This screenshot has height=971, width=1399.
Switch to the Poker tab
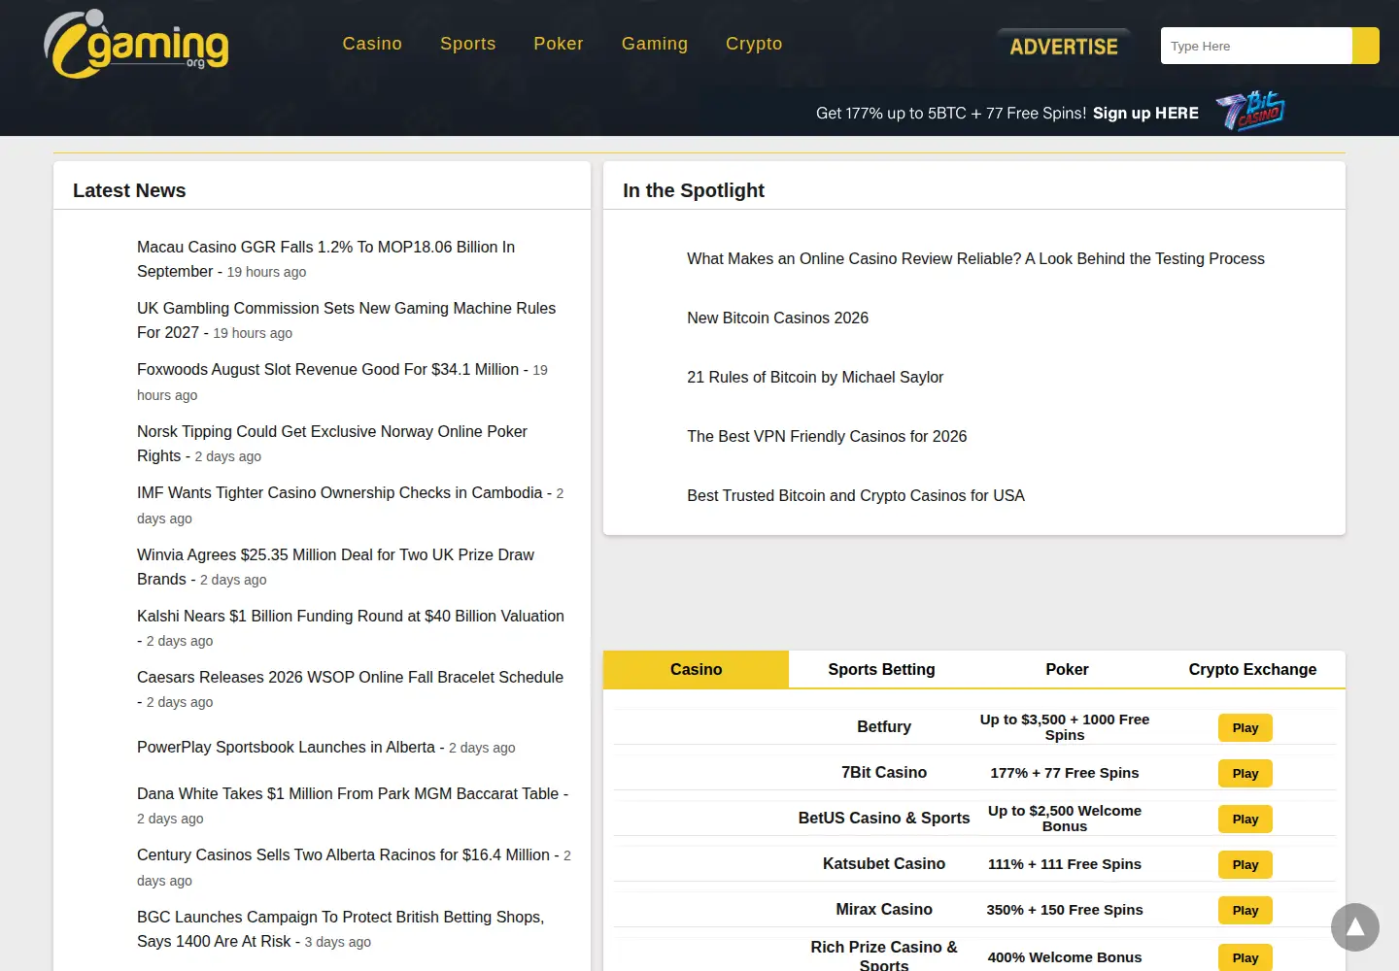tap(1067, 669)
